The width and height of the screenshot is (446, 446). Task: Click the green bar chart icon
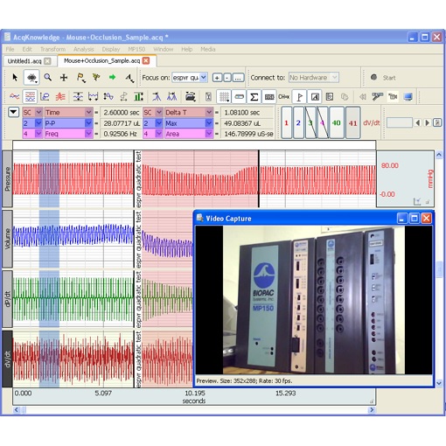point(138,96)
